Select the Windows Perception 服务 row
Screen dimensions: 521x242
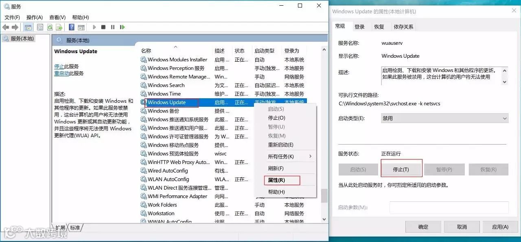point(223,68)
